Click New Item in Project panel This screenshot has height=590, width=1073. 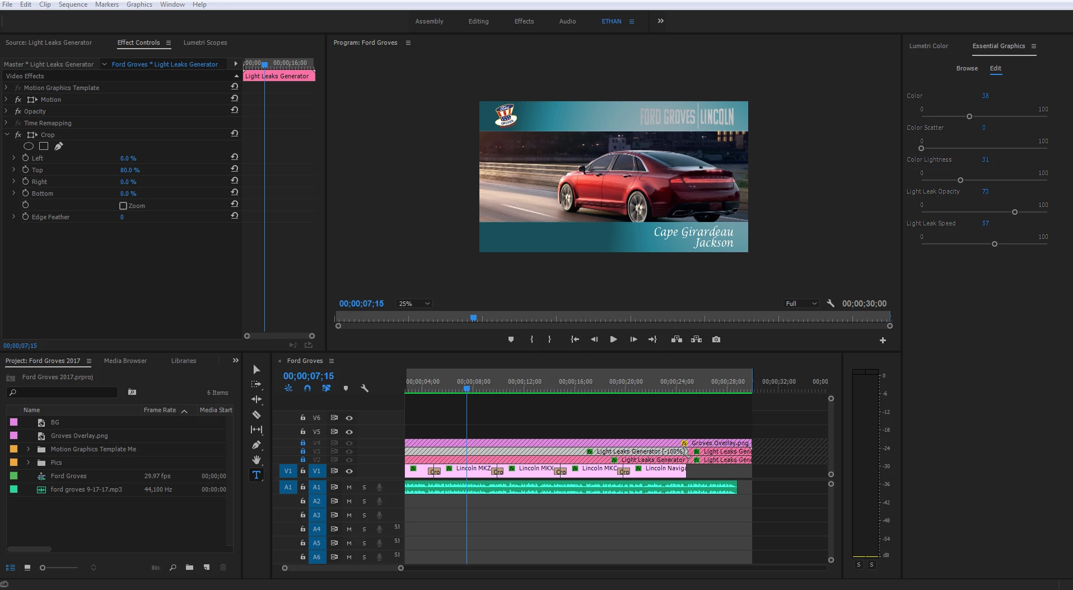coord(207,568)
